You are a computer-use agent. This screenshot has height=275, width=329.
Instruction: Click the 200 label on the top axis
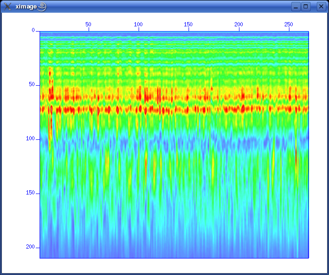tap(239, 24)
